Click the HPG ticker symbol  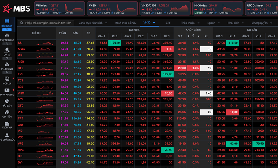tap(21, 150)
